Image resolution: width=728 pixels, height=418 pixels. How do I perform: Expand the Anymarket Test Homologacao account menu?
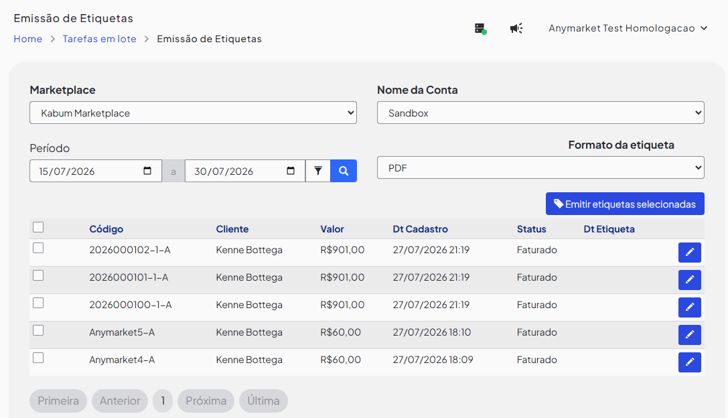pos(628,28)
